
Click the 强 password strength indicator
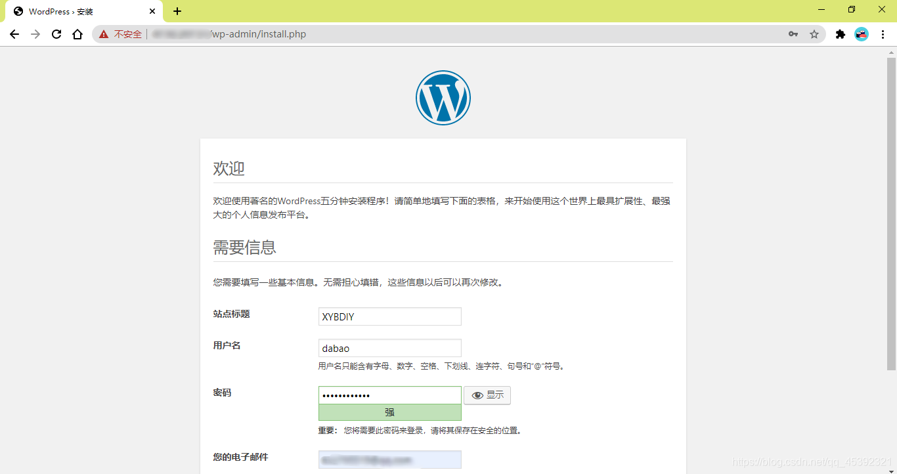[390, 412]
